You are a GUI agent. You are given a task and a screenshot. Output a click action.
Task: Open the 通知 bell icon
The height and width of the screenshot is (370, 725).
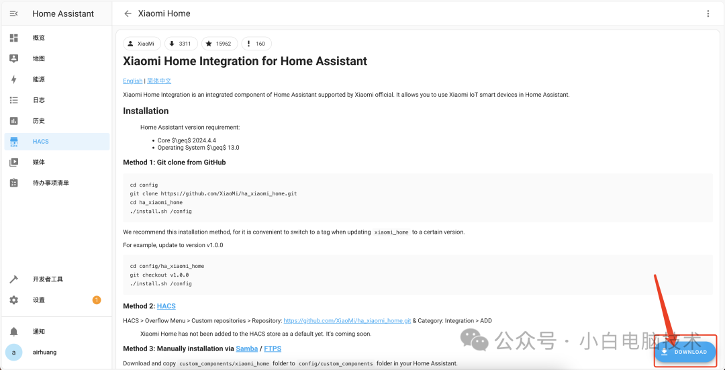coord(14,332)
